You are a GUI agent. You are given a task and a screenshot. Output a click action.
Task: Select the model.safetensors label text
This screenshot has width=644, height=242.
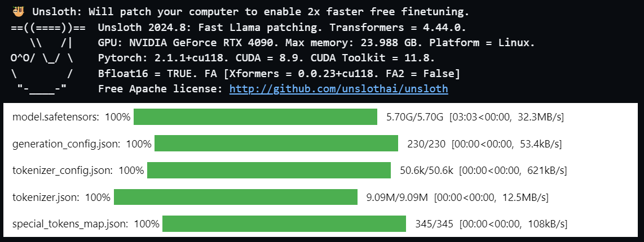pos(55,117)
